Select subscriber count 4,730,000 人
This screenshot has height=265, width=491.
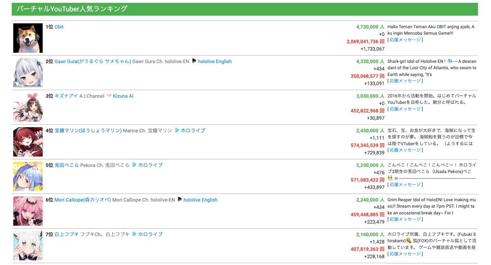point(370,27)
